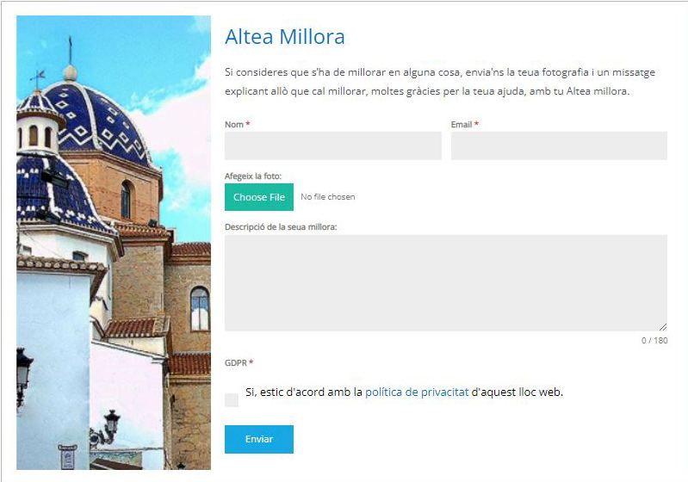688x482 pixels.
Task: Click the 0 / 180 character counter
Action: coord(654,341)
